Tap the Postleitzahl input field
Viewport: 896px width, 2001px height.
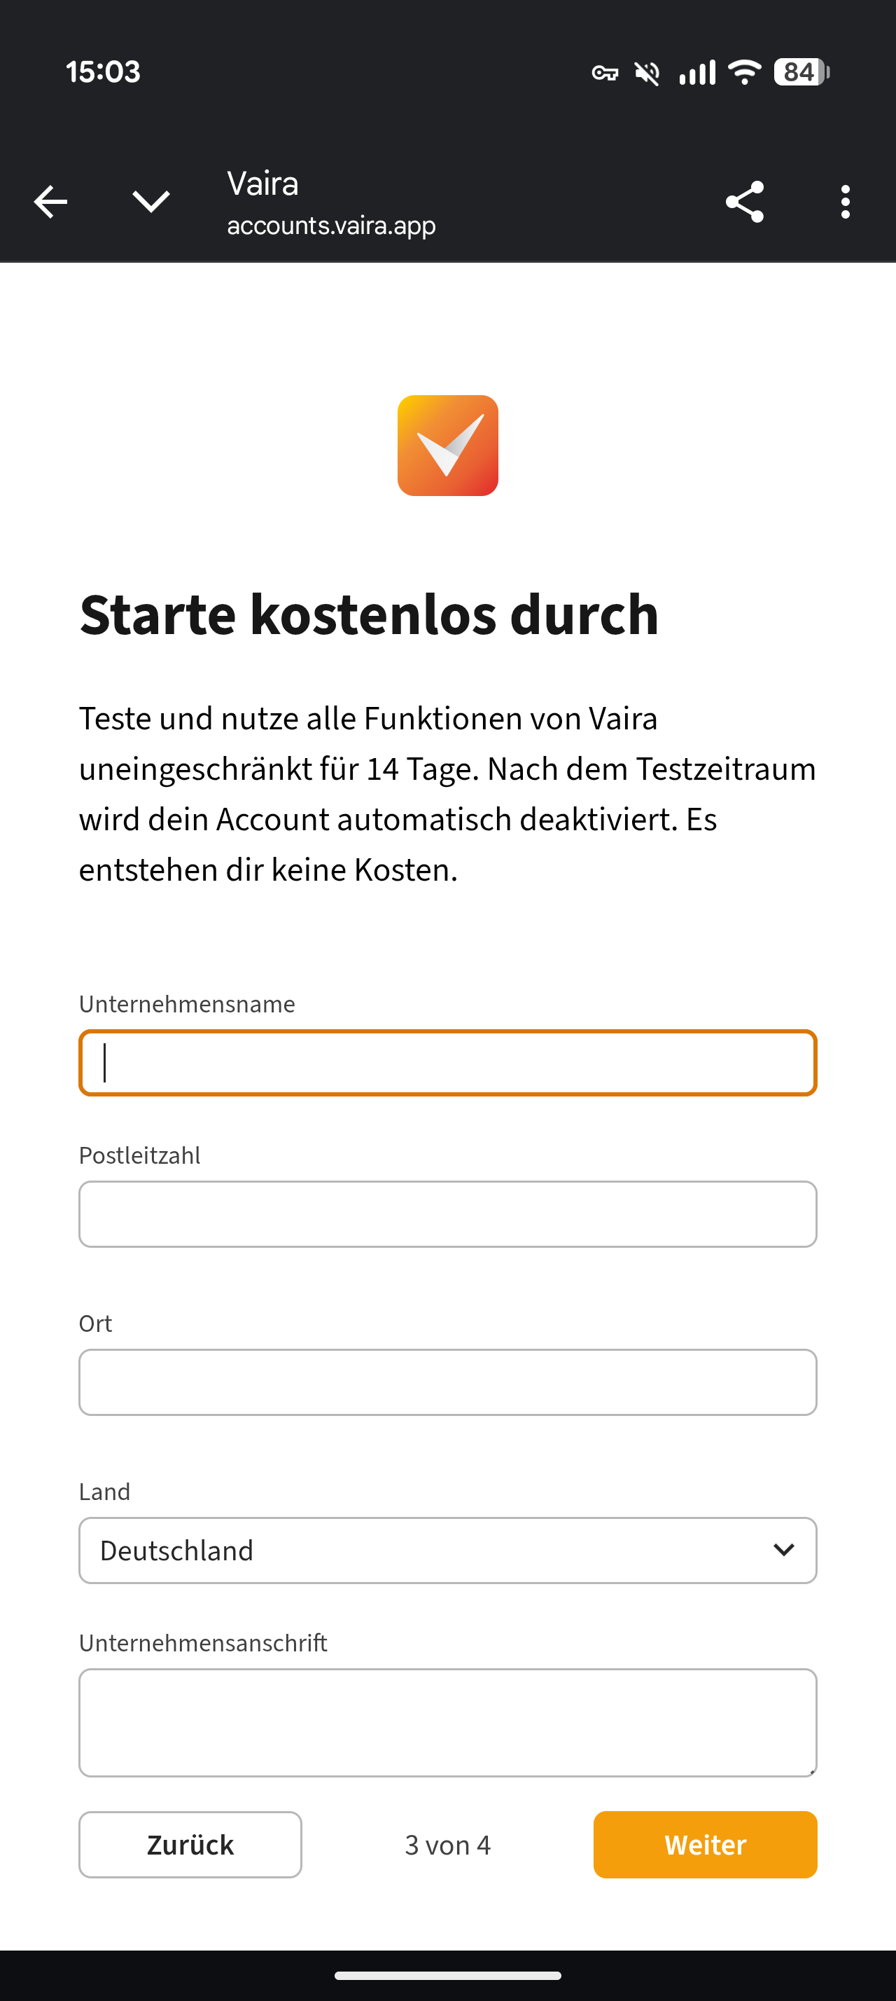click(447, 1214)
